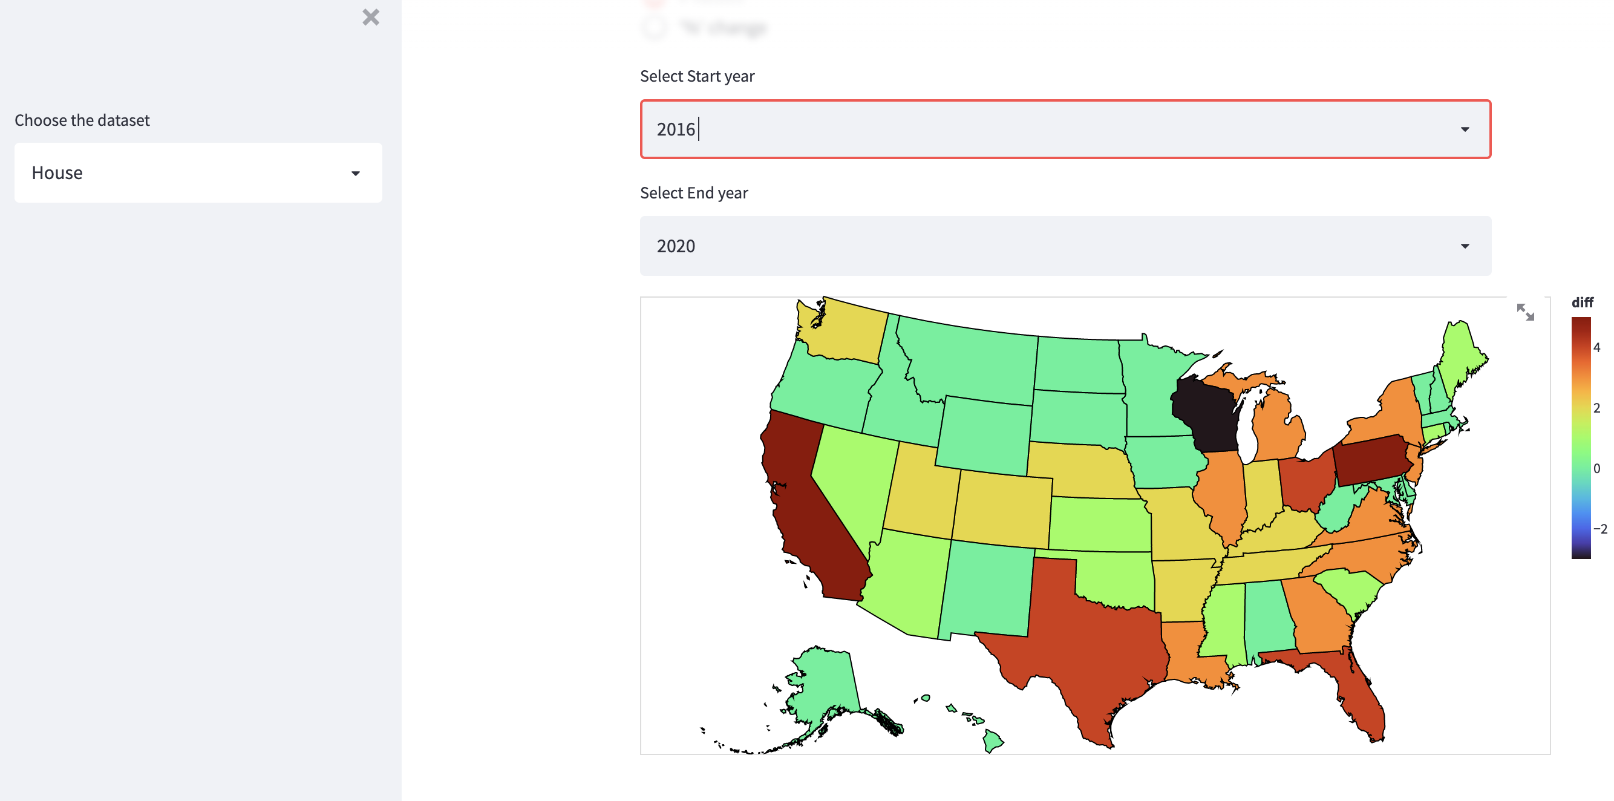Select the currently active top radio option
This screenshot has width=1614, height=801.
pyautogui.click(x=653, y=1)
